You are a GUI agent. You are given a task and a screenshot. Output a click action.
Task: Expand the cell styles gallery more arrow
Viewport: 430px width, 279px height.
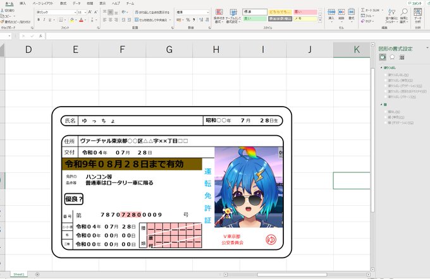click(x=320, y=20)
